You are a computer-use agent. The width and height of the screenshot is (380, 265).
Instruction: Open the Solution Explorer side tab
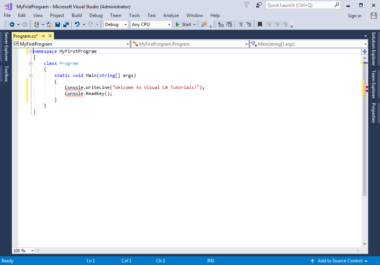[374, 49]
